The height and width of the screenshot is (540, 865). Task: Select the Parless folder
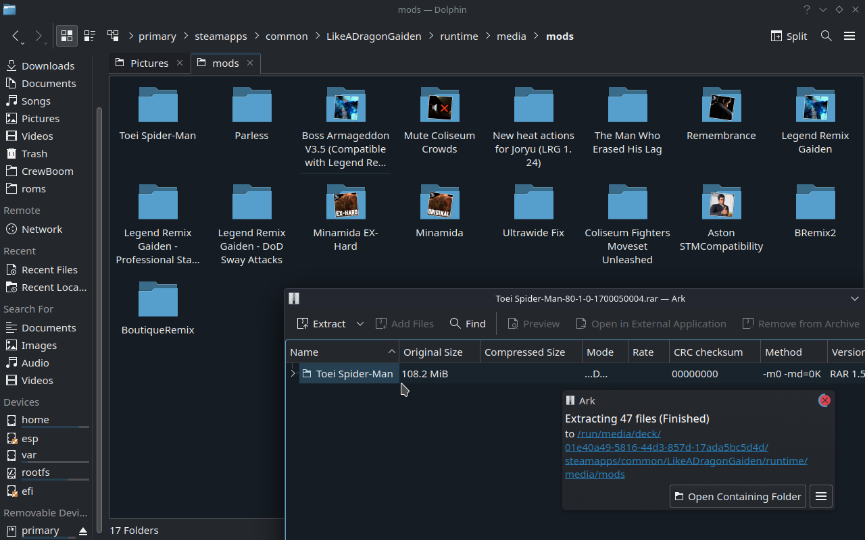pyautogui.click(x=251, y=113)
